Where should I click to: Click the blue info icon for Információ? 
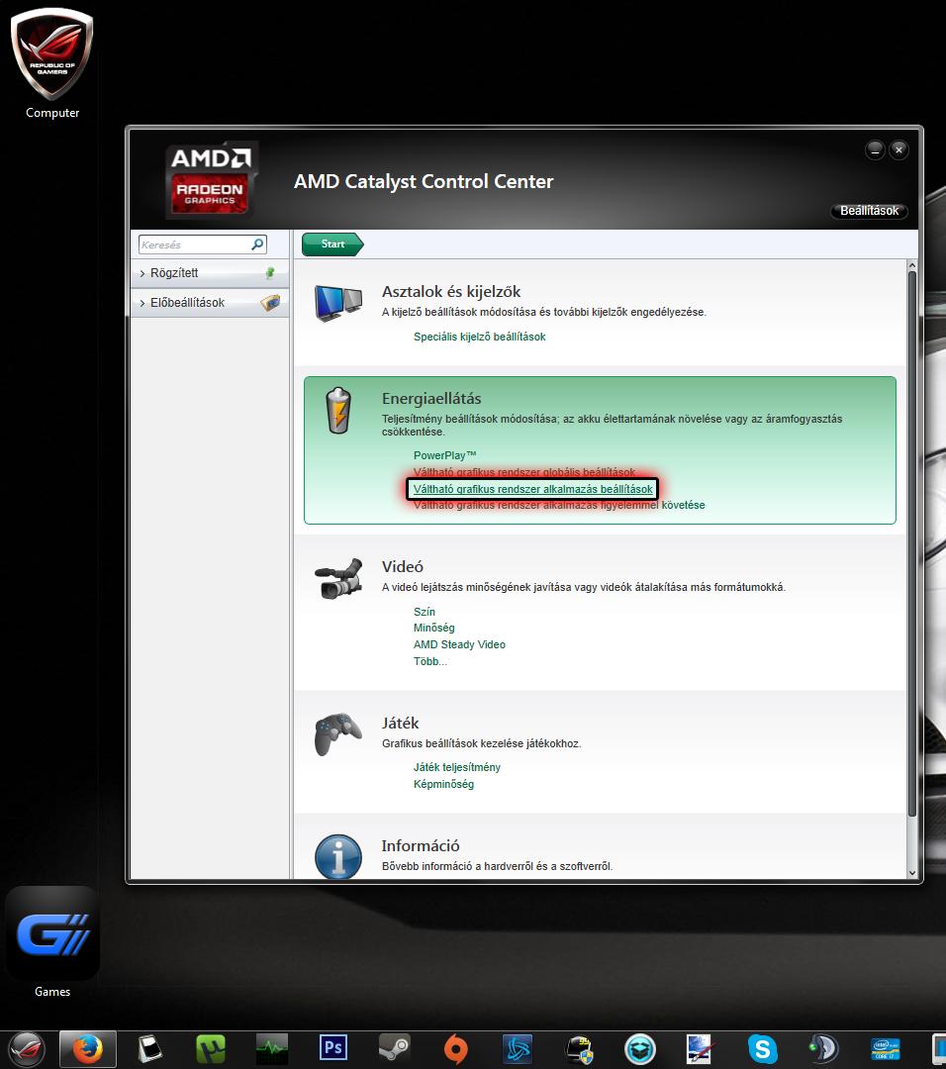pyautogui.click(x=338, y=856)
